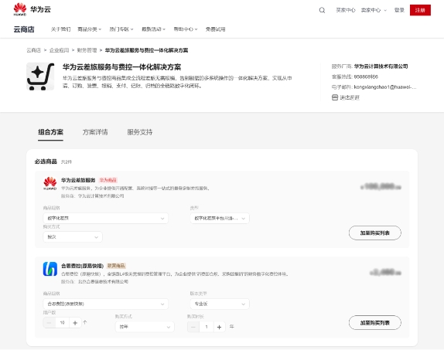The height and width of the screenshot is (350, 444).
Task: Decrease 购买时长 with the minus button
Action: tap(193, 327)
